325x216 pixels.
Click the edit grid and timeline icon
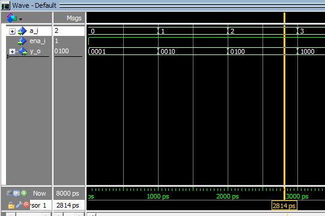(x=17, y=193)
